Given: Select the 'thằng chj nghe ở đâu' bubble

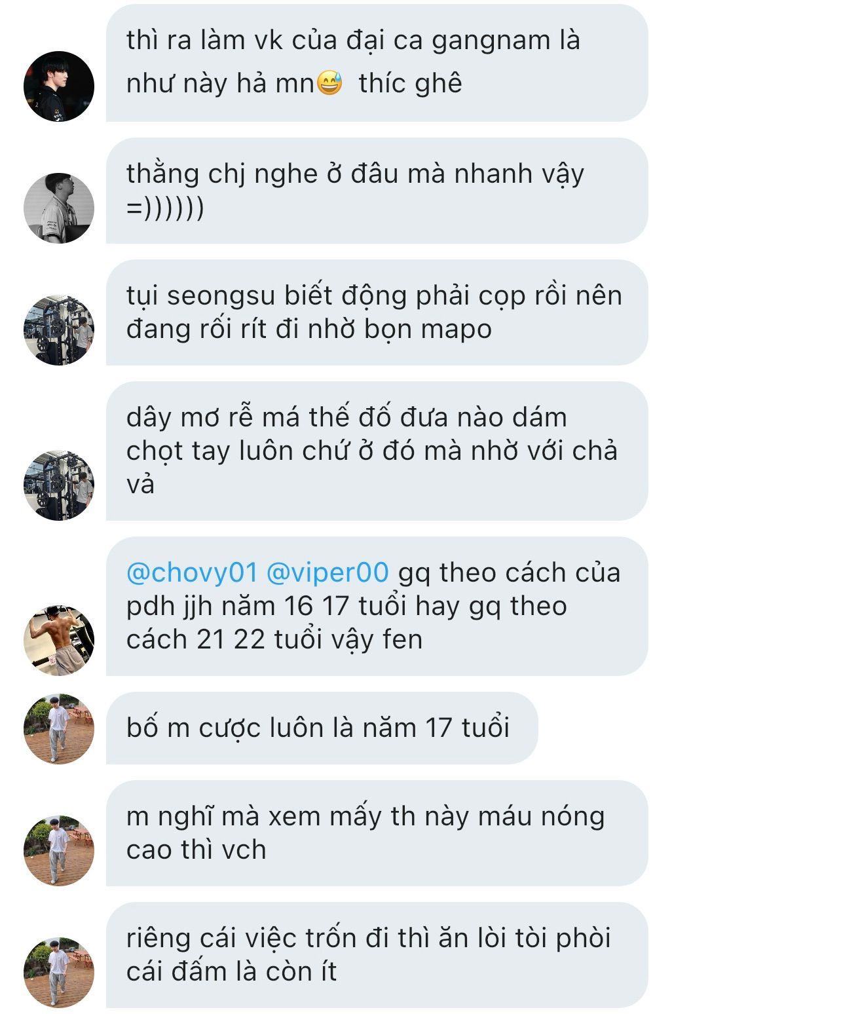Looking at the screenshot, I should 377,191.
